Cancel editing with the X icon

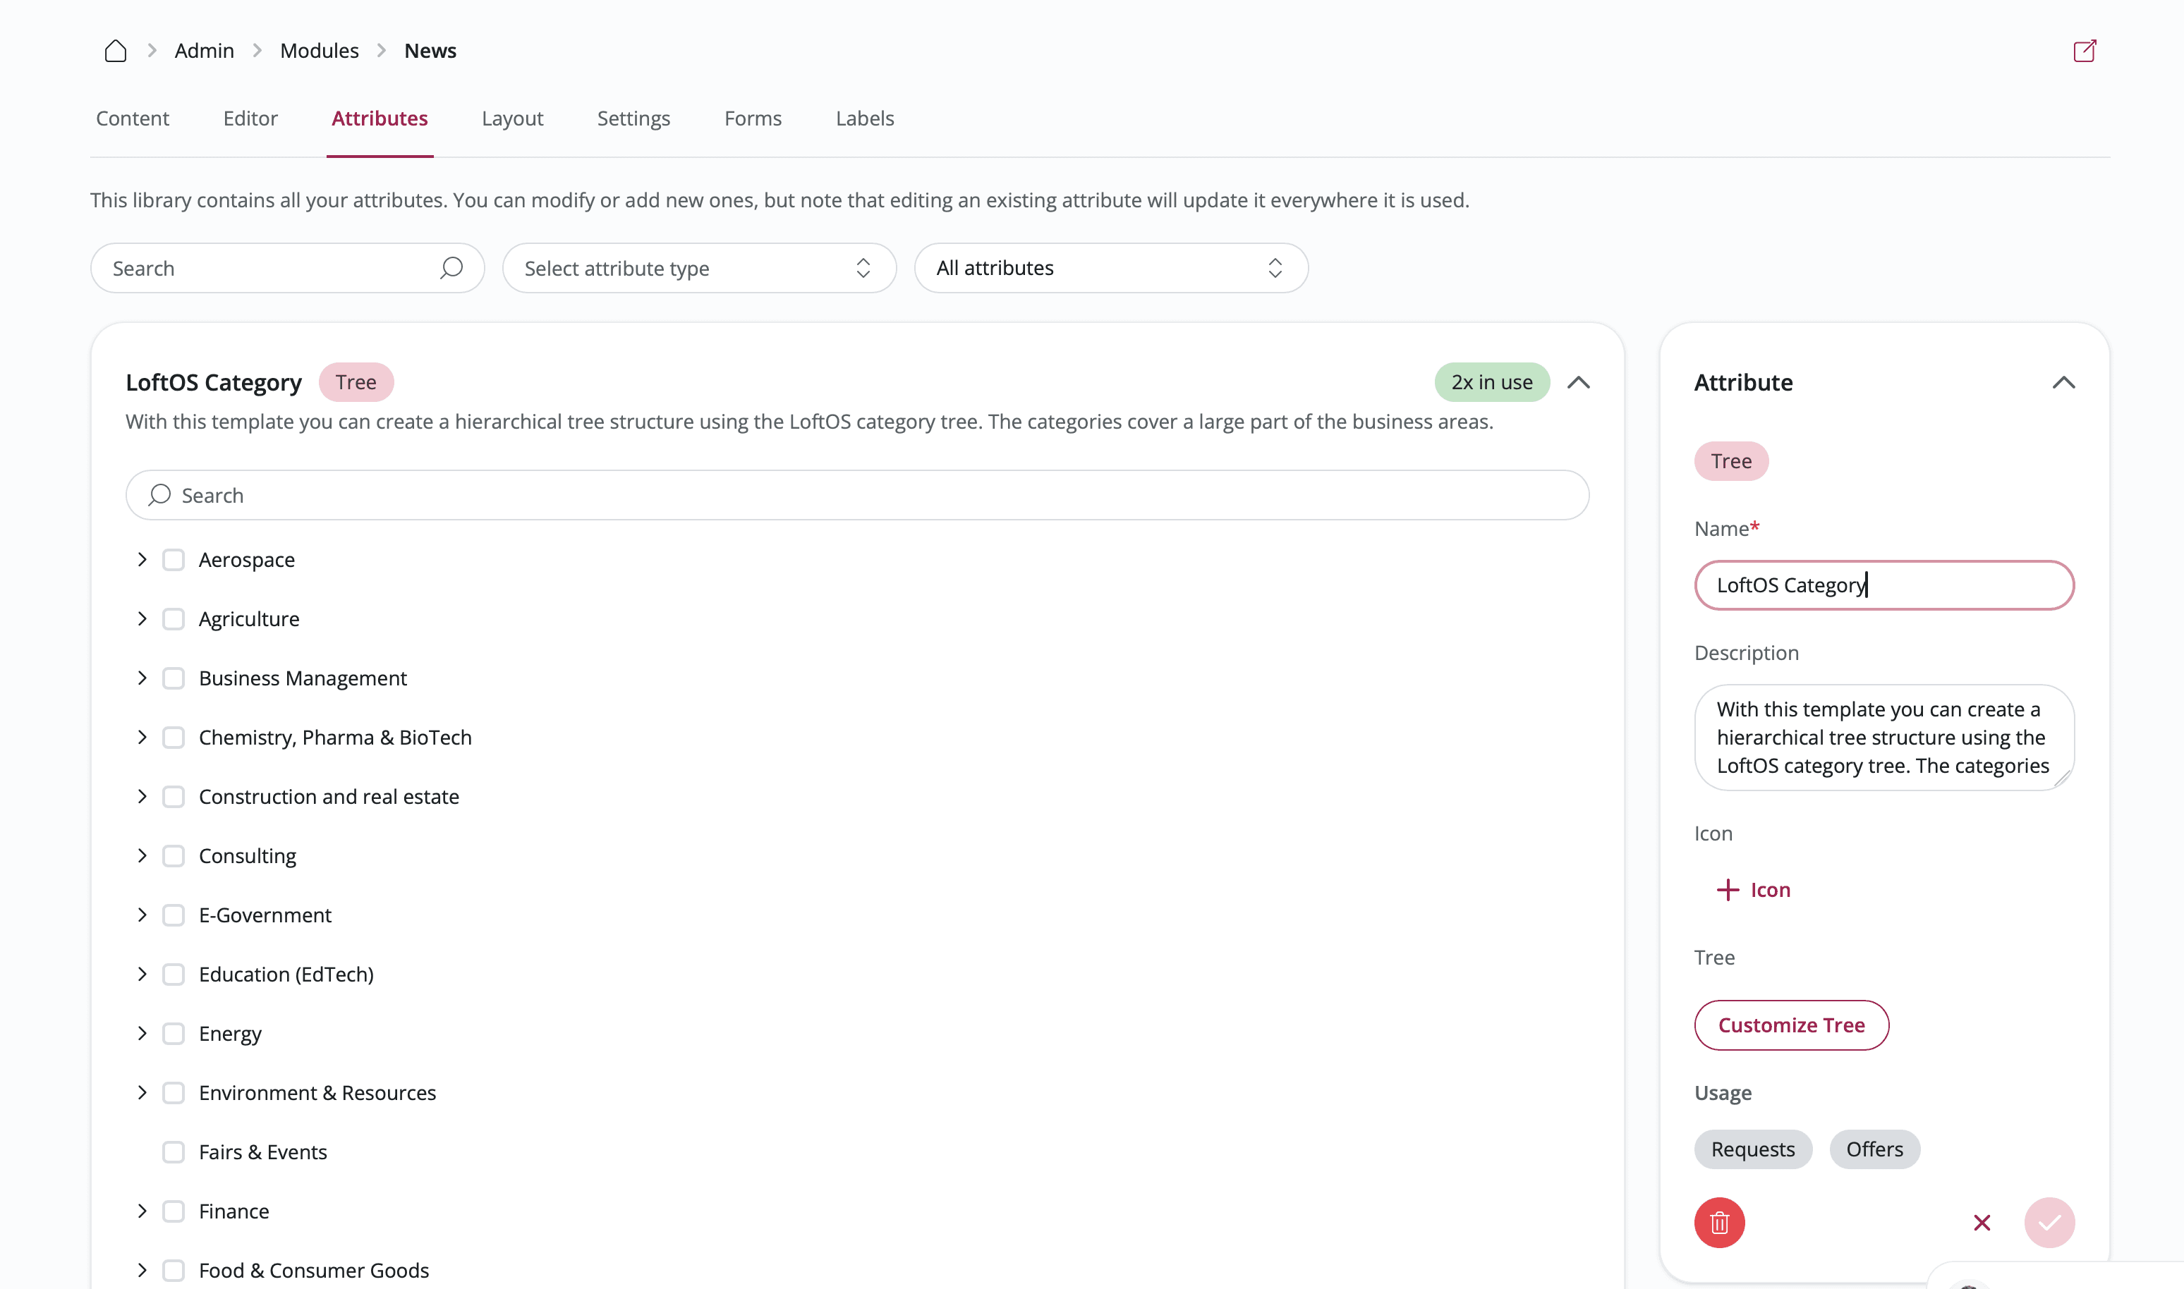point(1982,1222)
